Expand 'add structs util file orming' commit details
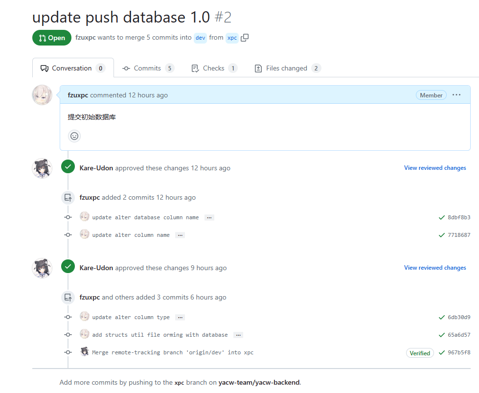 238,335
